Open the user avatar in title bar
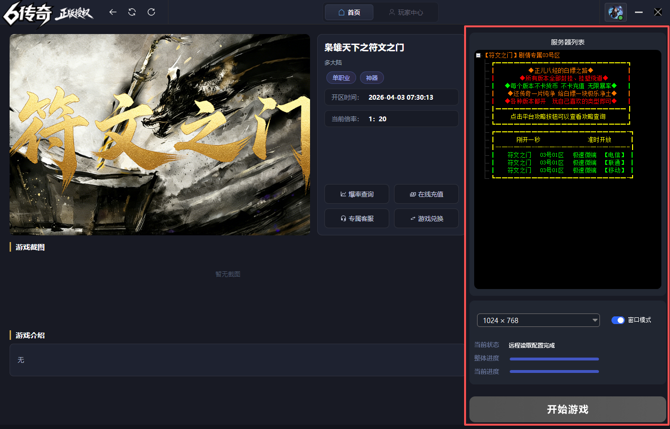This screenshot has width=670, height=429. point(615,12)
